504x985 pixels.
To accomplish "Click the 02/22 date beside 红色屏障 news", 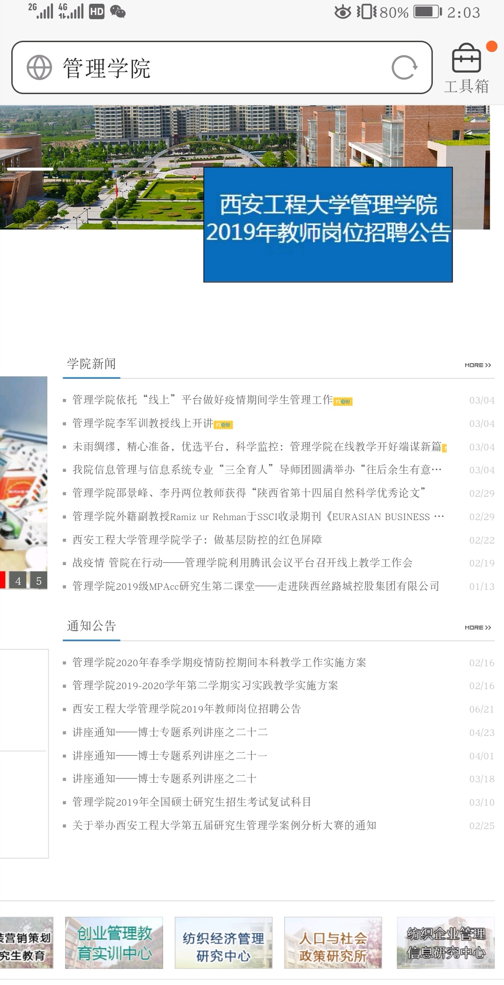I will click(482, 540).
